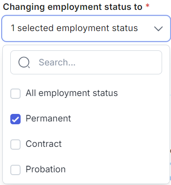
Task: Click the Search... placeholder text
Action: [57, 62]
